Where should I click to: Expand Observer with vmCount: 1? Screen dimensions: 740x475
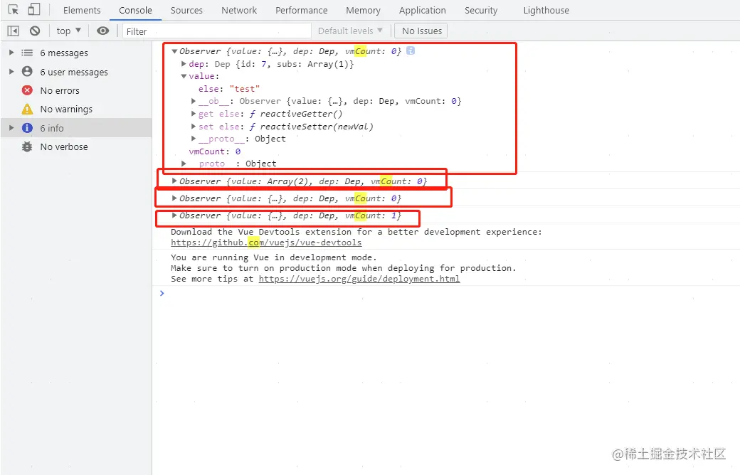[174, 215]
